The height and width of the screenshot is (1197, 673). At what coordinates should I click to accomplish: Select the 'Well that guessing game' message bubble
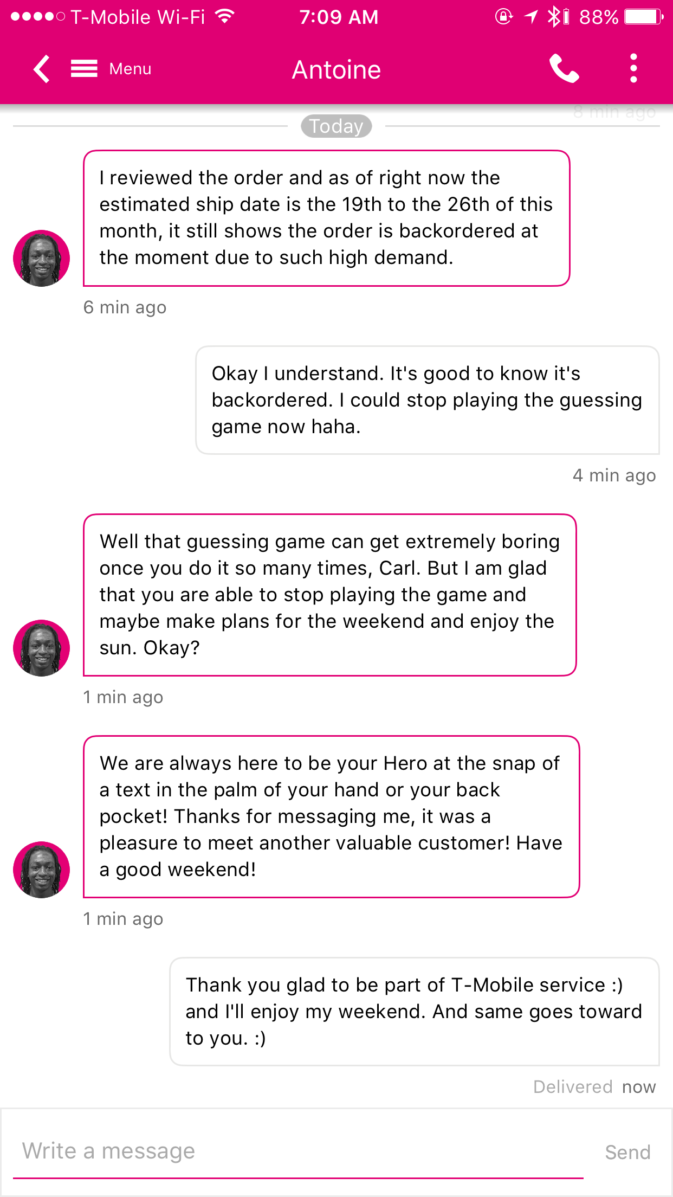(329, 595)
